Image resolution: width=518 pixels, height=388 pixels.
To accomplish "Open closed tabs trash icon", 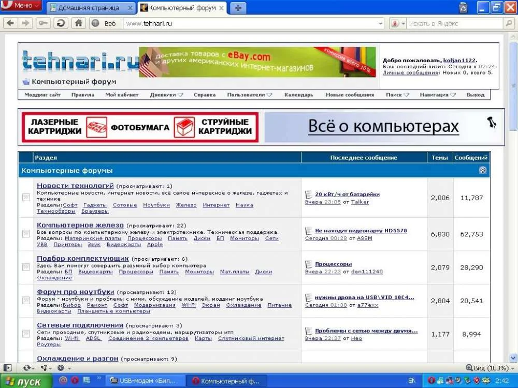I will tap(464, 7).
